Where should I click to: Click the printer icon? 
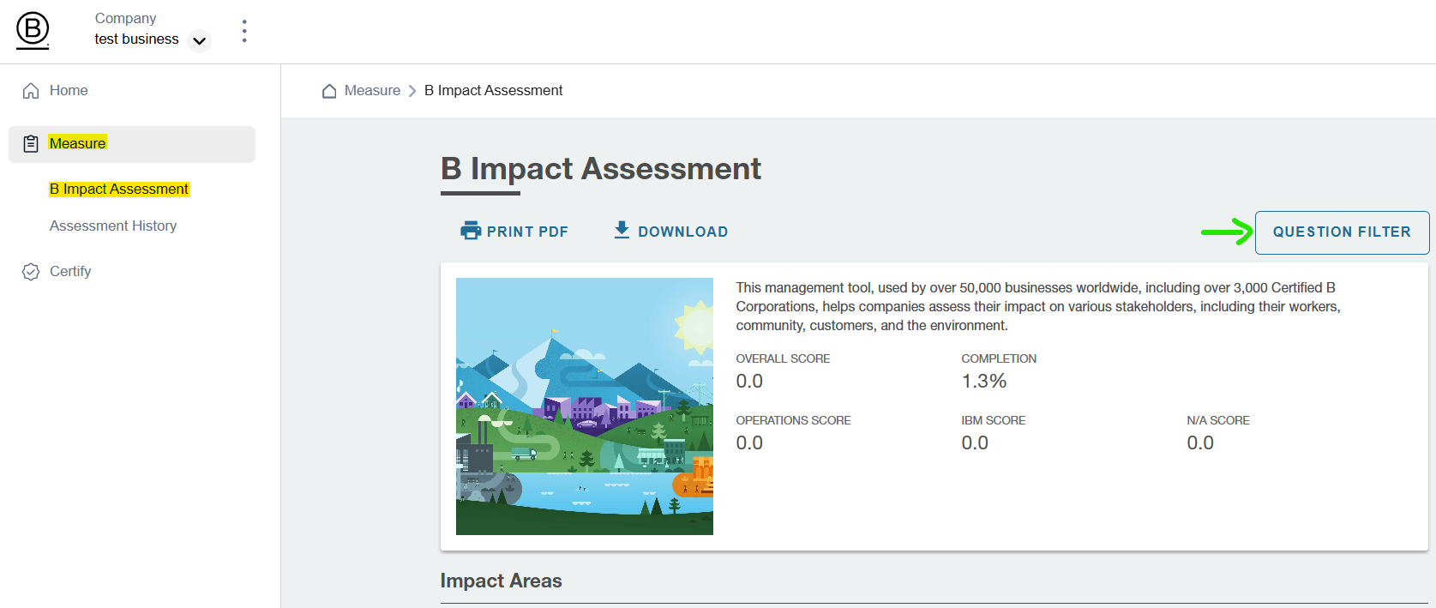click(471, 231)
